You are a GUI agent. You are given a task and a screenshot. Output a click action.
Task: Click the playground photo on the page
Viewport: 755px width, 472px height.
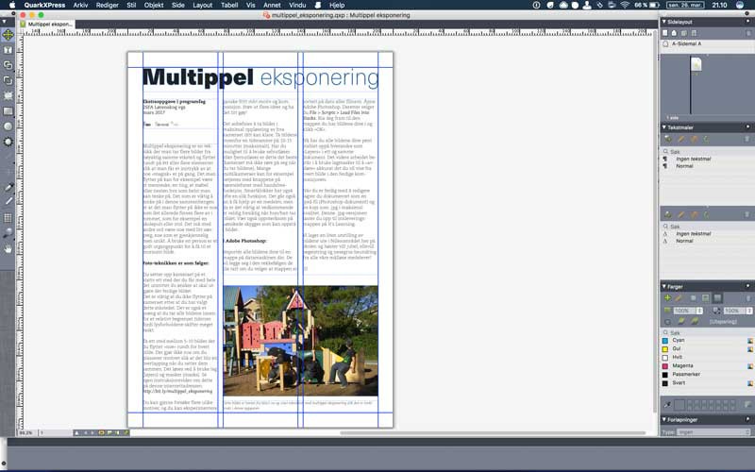pos(300,341)
